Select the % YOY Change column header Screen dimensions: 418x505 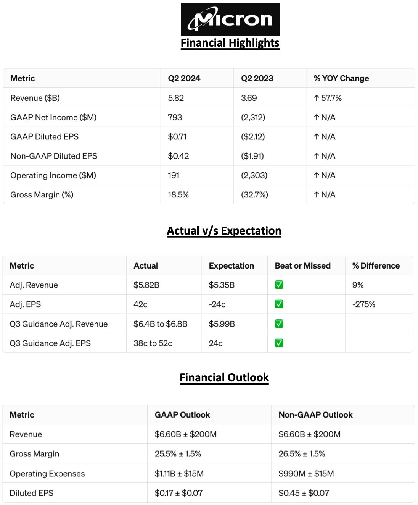pos(341,78)
